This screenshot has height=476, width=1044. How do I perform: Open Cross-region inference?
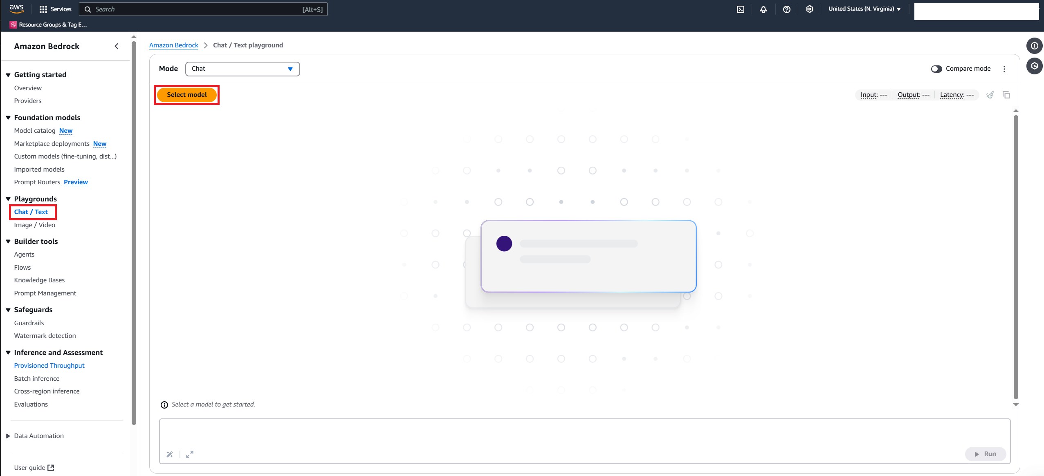click(47, 391)
